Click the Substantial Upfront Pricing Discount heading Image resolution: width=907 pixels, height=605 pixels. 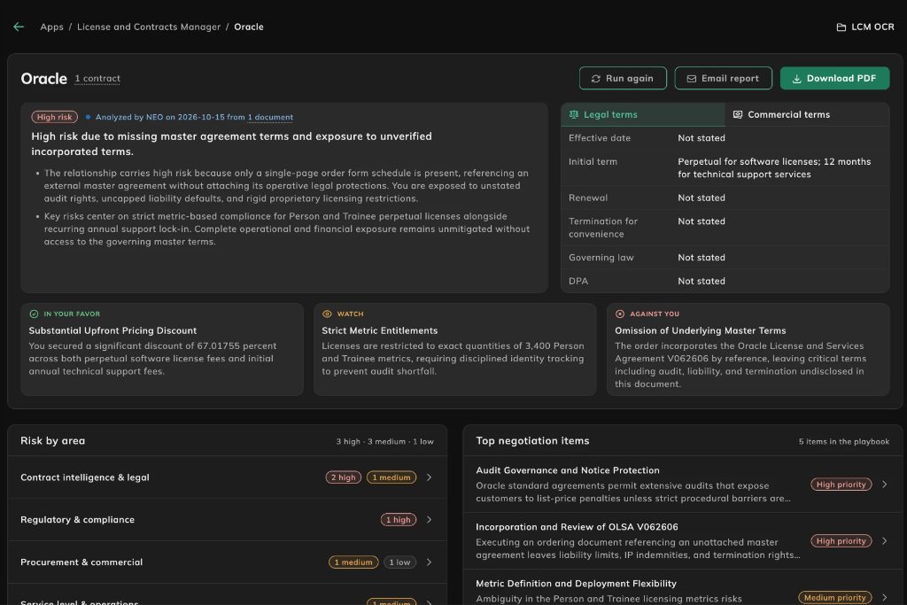(x=112, y=330)
